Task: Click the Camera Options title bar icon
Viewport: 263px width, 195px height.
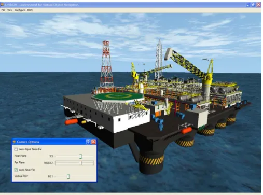Action: tap(14, 142)
